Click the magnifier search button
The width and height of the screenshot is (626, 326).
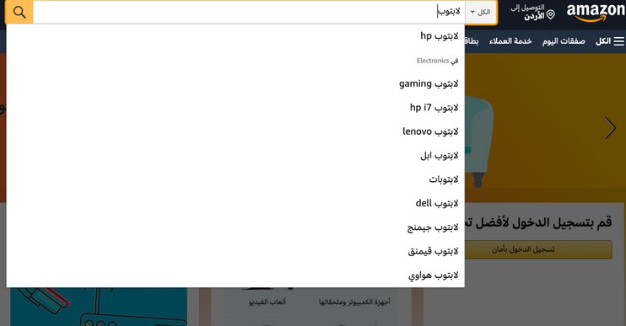[19, 13]
